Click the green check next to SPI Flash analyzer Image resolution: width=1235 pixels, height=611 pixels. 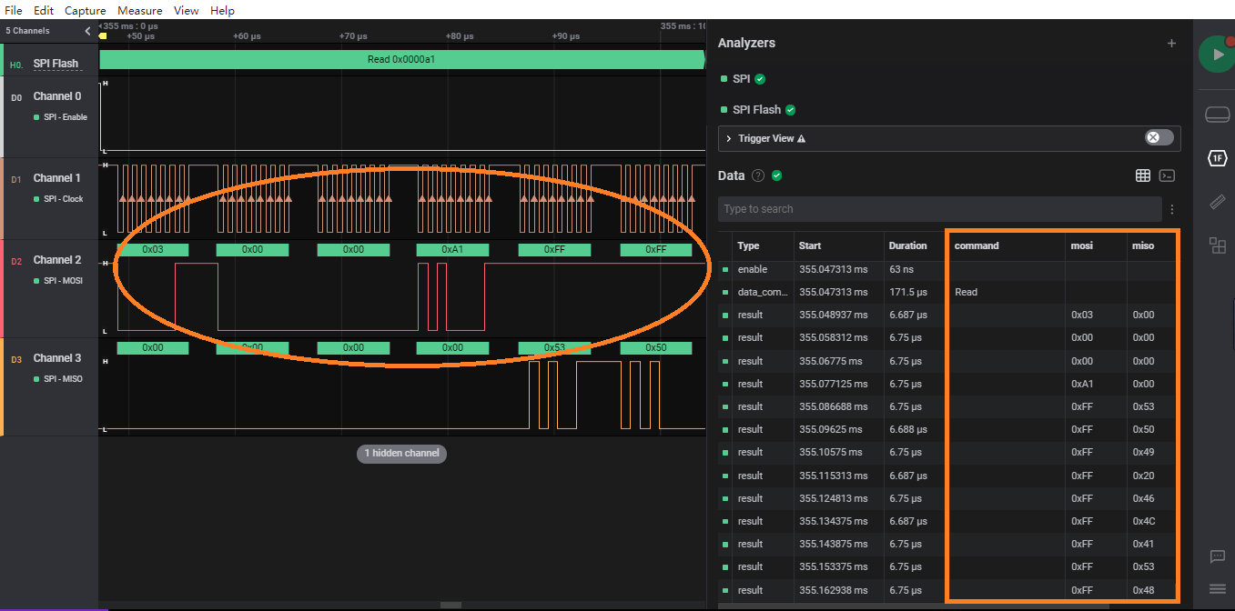tap(790, 110)
